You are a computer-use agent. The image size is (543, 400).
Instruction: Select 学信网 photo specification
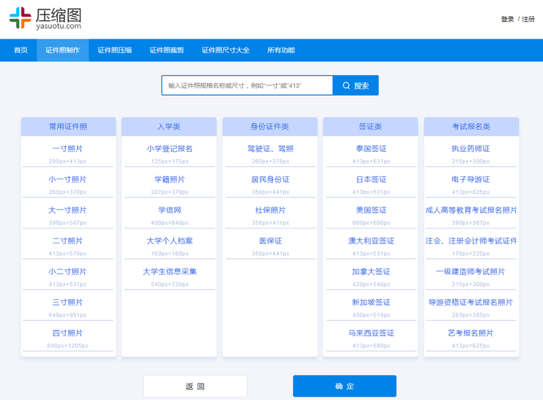pos(169,210)
